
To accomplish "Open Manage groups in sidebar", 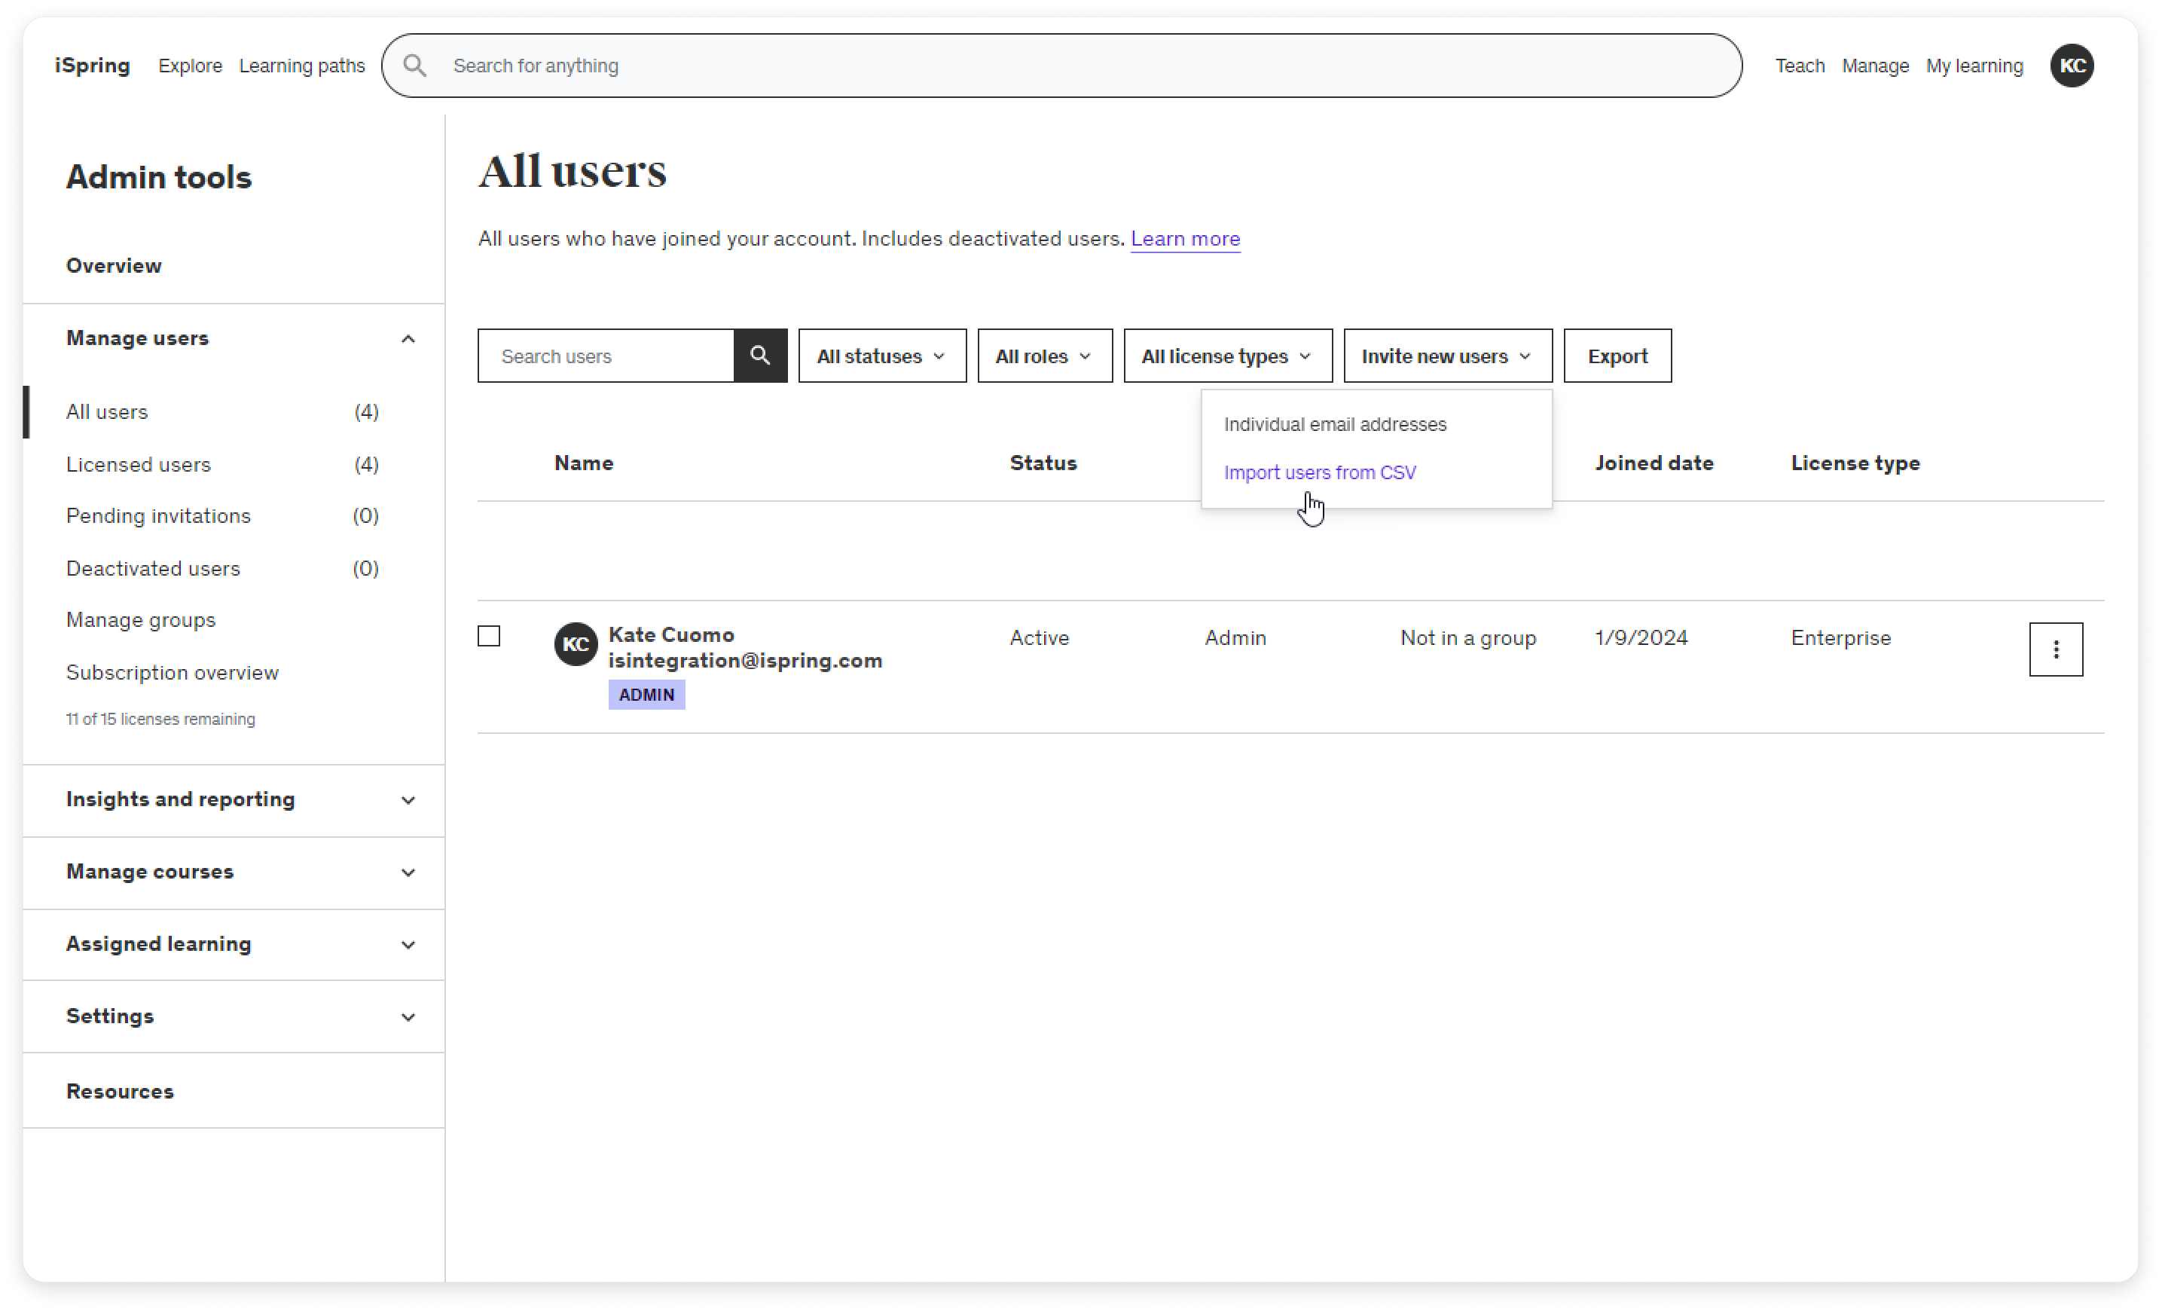I will tap(140, 619).
